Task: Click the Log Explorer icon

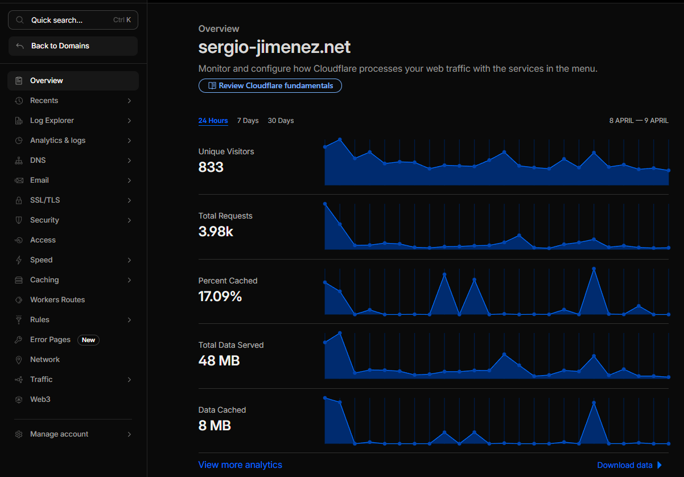Action: tap(19, 121)
